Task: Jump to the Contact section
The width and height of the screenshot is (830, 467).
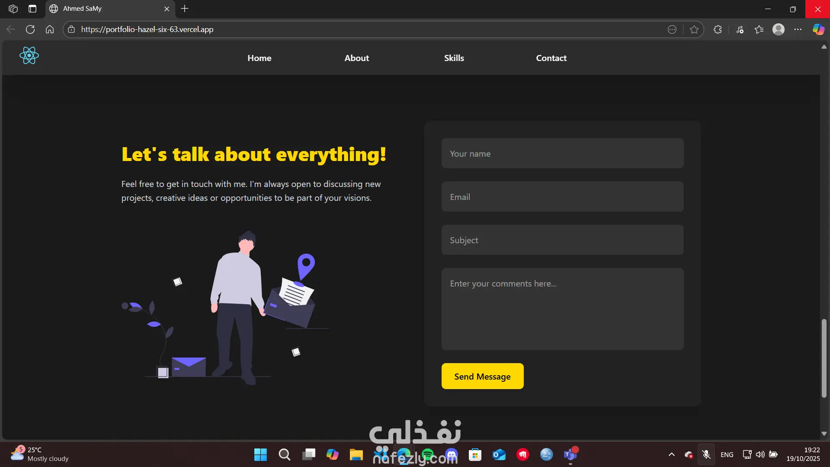Action: click(x=551, y=58)
